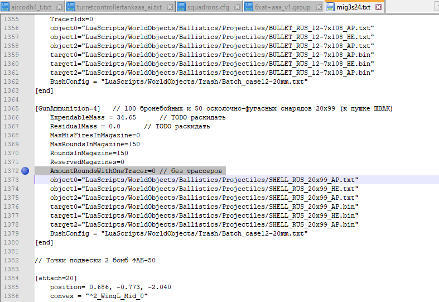The width and height of the screenshot is (439, 302).
Task: Click the BushConfig line at 1379
Action: pyautogui.click(x=179, y=233)
